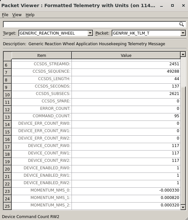Viewport: 188px width, 220px height.
Task: Click the CCSDS_SECONDS value 137
Action: click(175, 86)
